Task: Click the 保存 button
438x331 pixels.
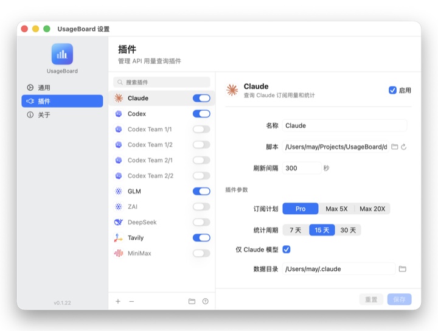Action: click(399, 299)
